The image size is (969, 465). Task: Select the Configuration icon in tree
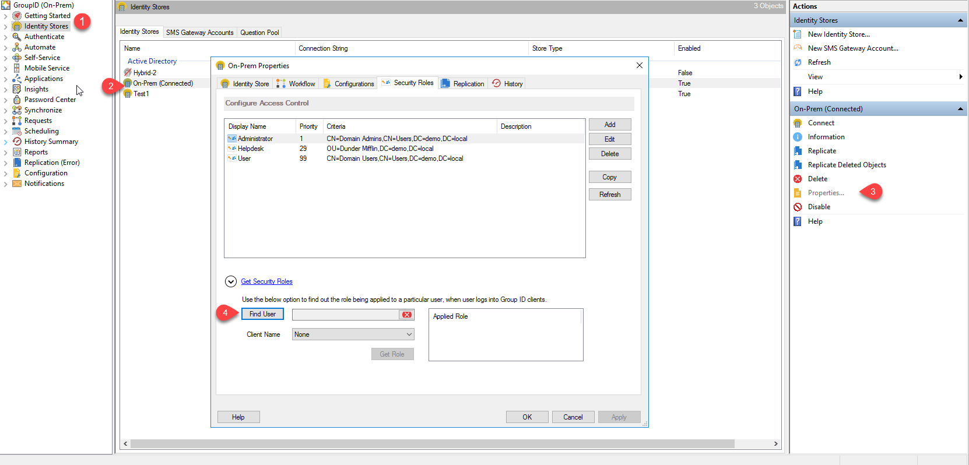pos(17,173)
